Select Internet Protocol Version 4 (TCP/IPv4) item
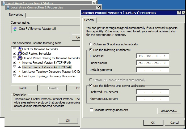 [47, 67]
